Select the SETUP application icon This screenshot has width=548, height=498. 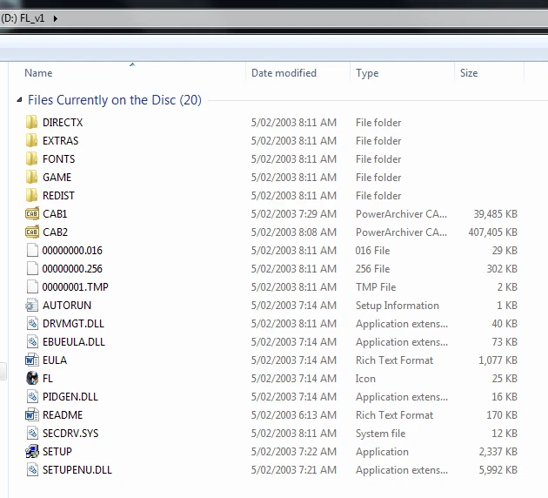32,452
